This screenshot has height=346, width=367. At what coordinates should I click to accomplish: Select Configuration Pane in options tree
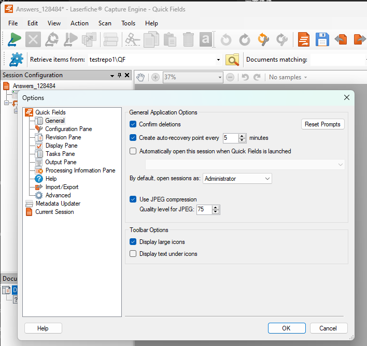pyautogui.click(x=68, y=129)
